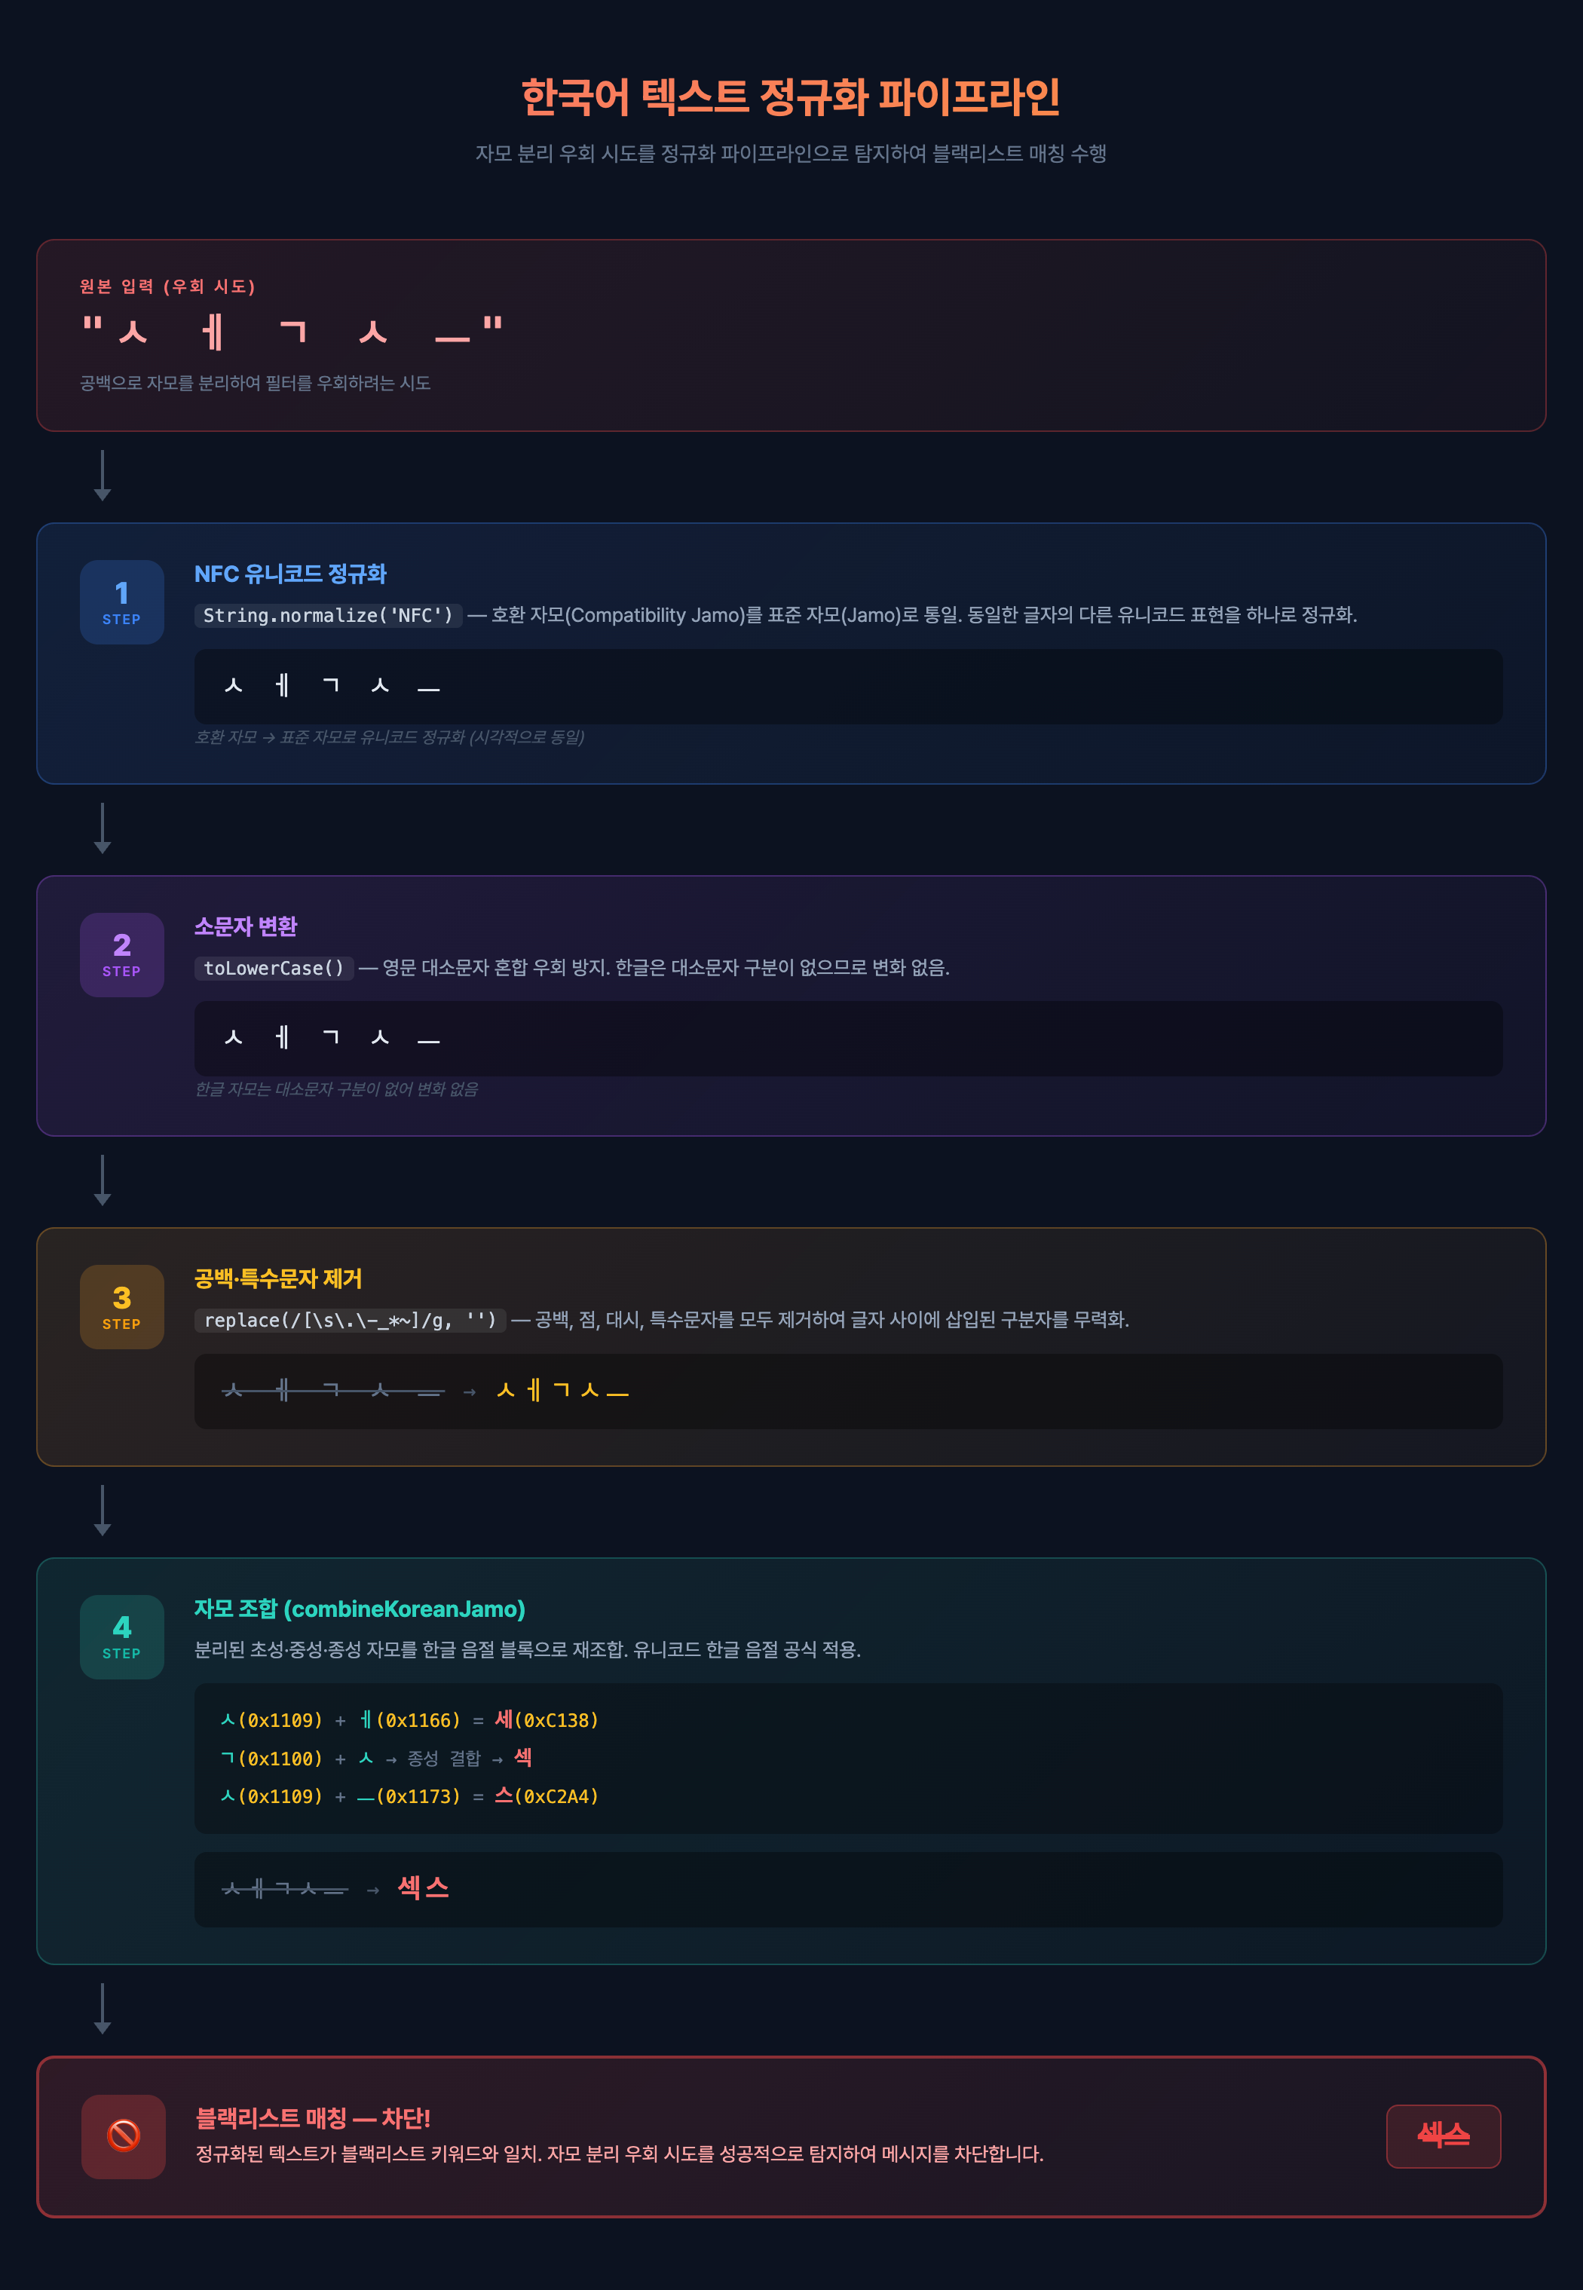Click the page title "한국어 텍스트 정규화 파이프라인"

click(x=791, y=97)
